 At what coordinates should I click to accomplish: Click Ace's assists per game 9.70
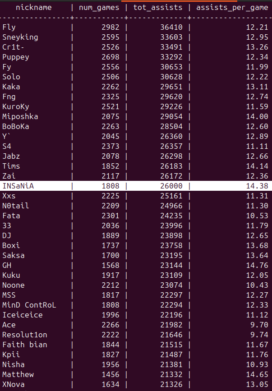(261, 325)
